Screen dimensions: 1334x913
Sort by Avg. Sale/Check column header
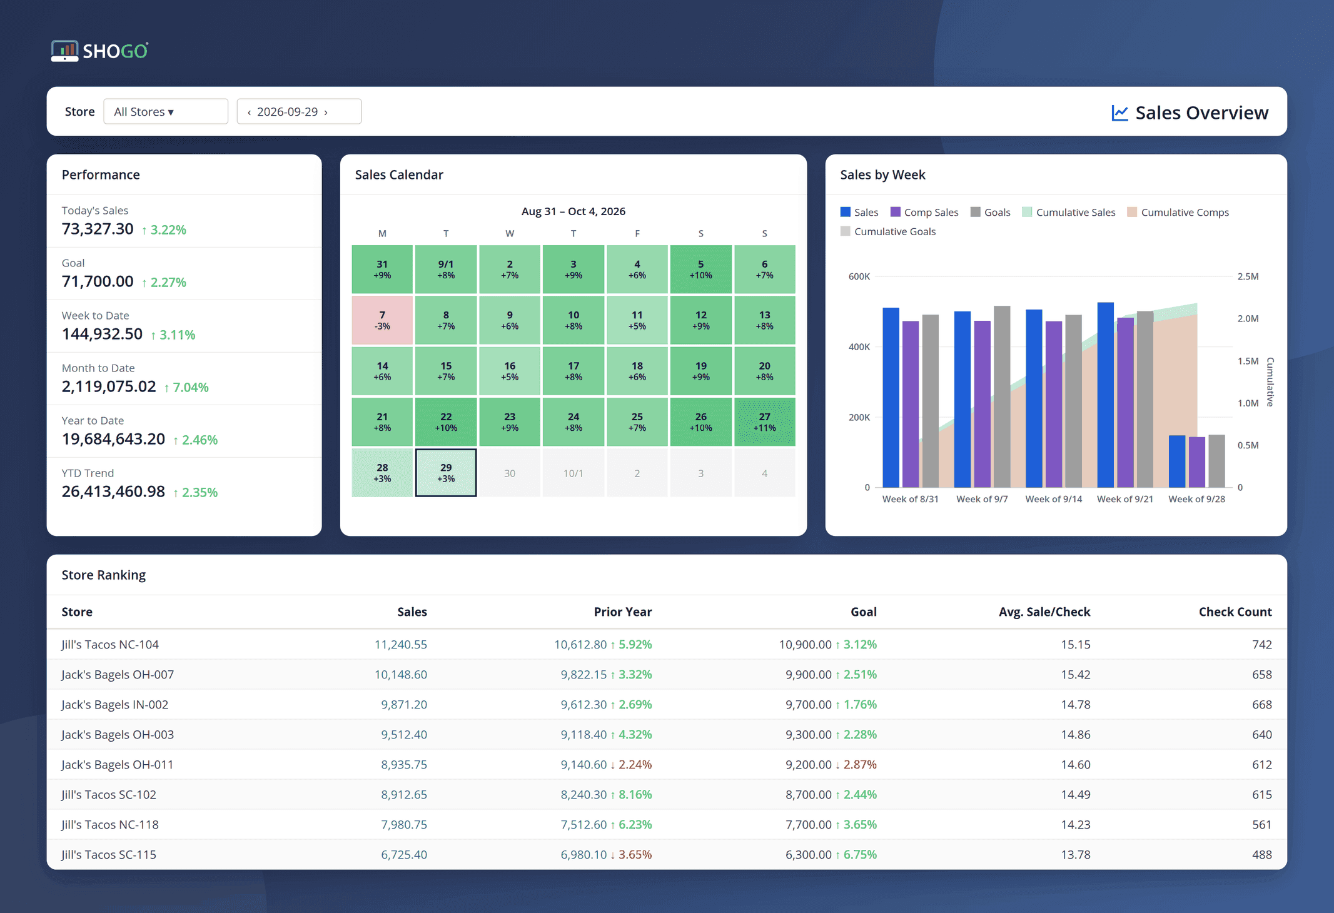(x=1044, y=612)
